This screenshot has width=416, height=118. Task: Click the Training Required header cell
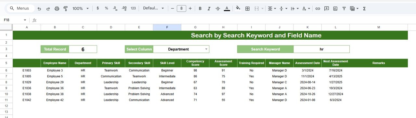click(251, 63)
